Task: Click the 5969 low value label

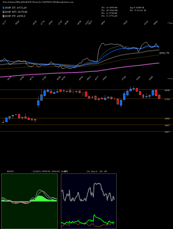Action: click(105, 78)
